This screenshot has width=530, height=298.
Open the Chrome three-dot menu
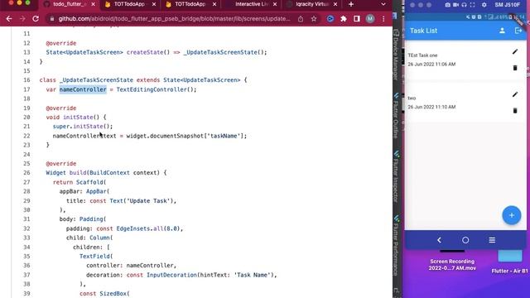click(x=383, y=19)
